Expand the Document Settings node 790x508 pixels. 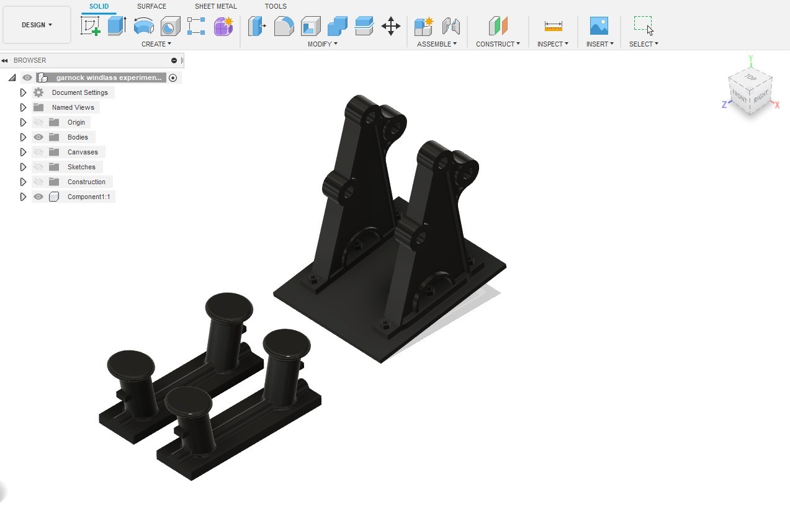pyautogui.click(x=23, y=92)
